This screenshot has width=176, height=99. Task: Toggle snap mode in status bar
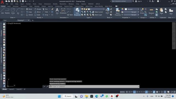[x=130, y=92]
